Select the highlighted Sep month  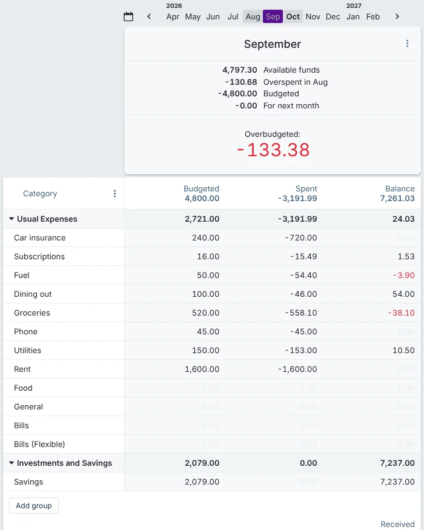(x=273, y=17)
